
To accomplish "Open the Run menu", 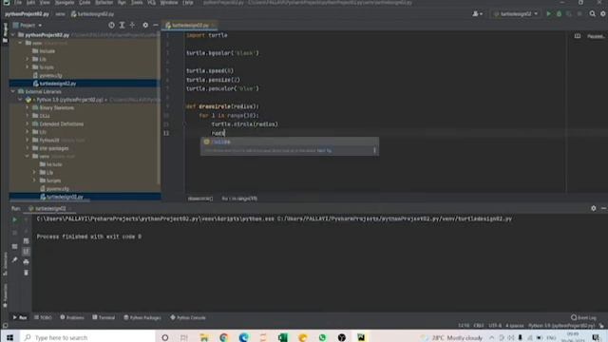I will point(122,2).
